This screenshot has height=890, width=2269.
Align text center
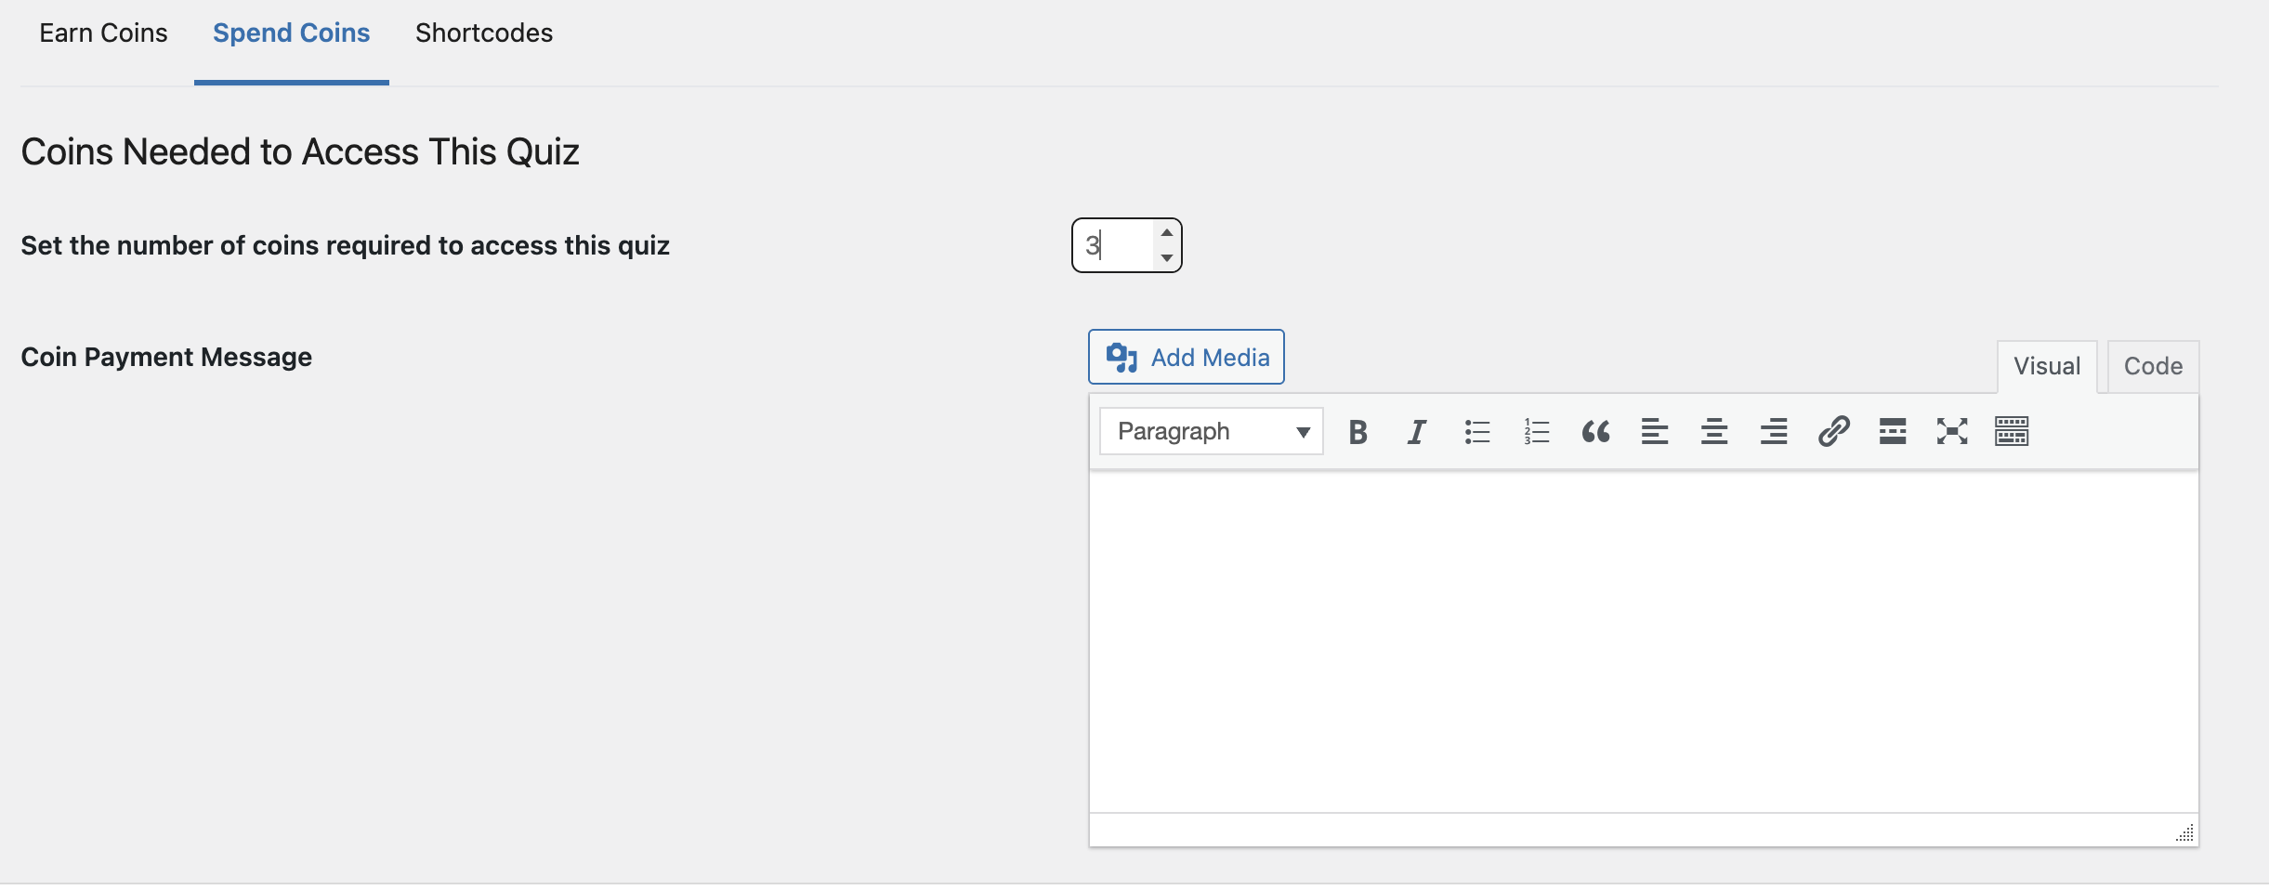(1714, 432)
